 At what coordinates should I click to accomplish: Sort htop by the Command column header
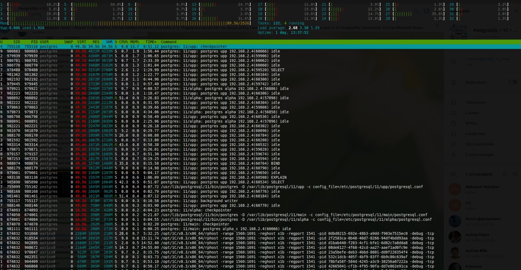click(169, 42)
